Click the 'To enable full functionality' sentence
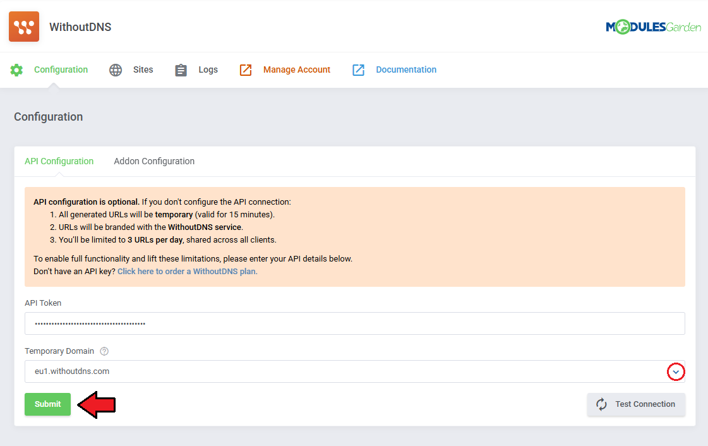Viewport: 708px width, 446px height. 193,258
